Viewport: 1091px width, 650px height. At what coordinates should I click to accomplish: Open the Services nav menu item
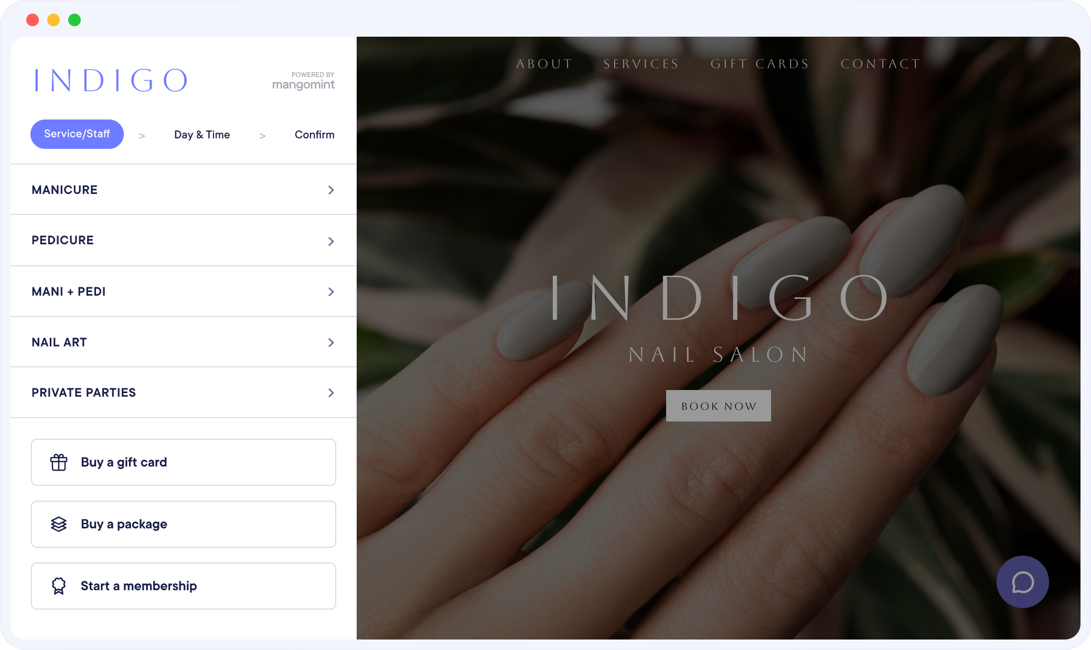point(641,64)
